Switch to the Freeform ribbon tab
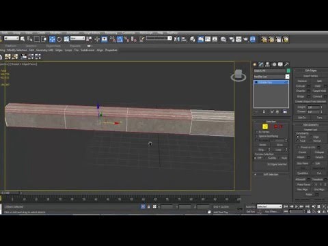 click(11, 46)
